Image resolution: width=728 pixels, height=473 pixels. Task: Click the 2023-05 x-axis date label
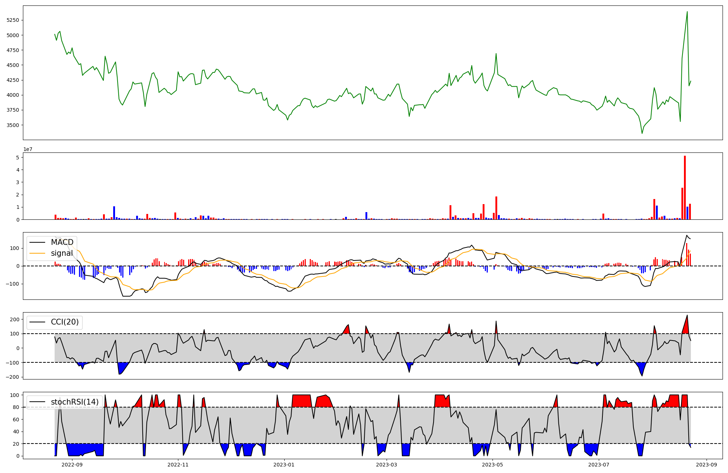point(492,465)
